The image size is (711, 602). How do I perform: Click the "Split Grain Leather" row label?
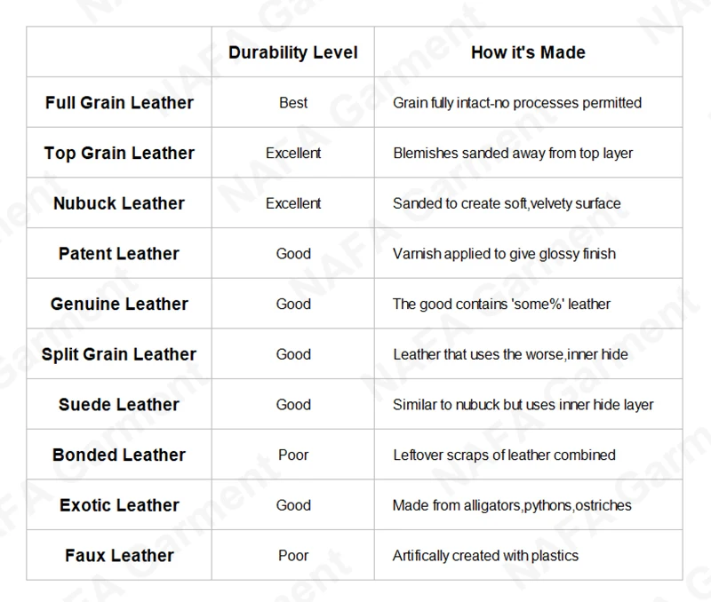(x=119, y=354)
